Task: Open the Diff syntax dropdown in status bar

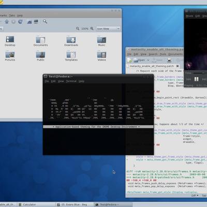Action: pyautogui.click(x=195, y=196)
